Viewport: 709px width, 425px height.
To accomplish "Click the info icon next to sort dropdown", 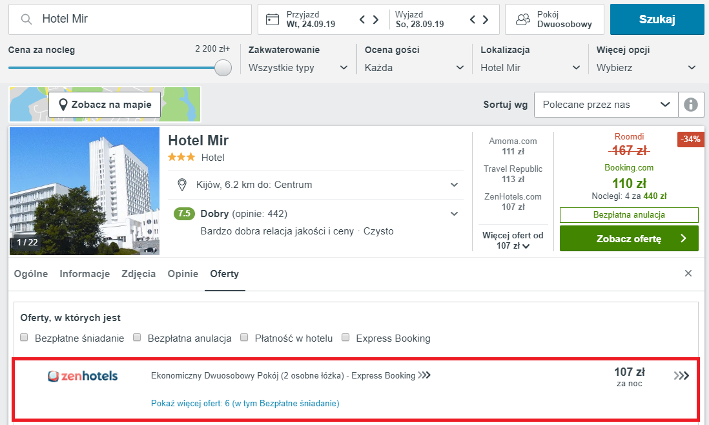I will pyautogui.click(x=691, y=104).
